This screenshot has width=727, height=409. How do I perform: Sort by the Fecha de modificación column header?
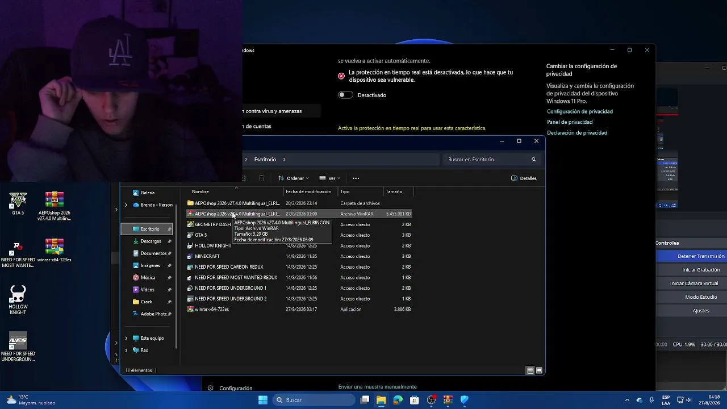point(308,192)
